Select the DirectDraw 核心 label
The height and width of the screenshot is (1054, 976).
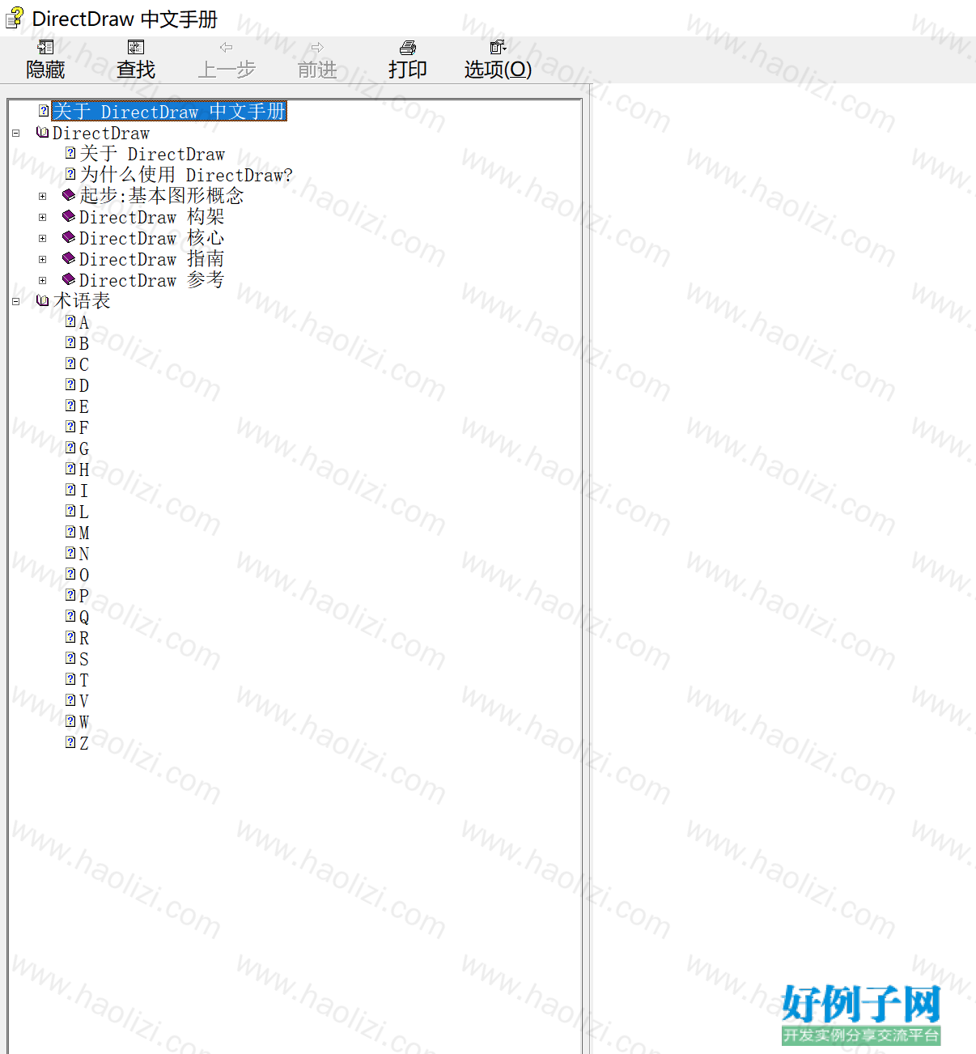[151, 238]
